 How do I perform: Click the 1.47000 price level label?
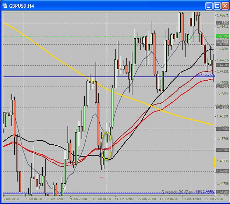[x=222, y=87]
